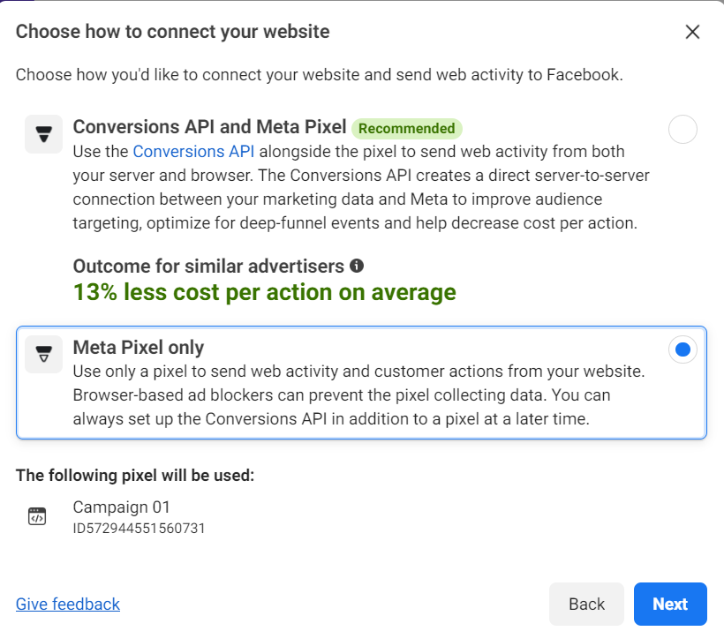Click the Conversions API and Meta Pixel title

(x=209, y=127)
